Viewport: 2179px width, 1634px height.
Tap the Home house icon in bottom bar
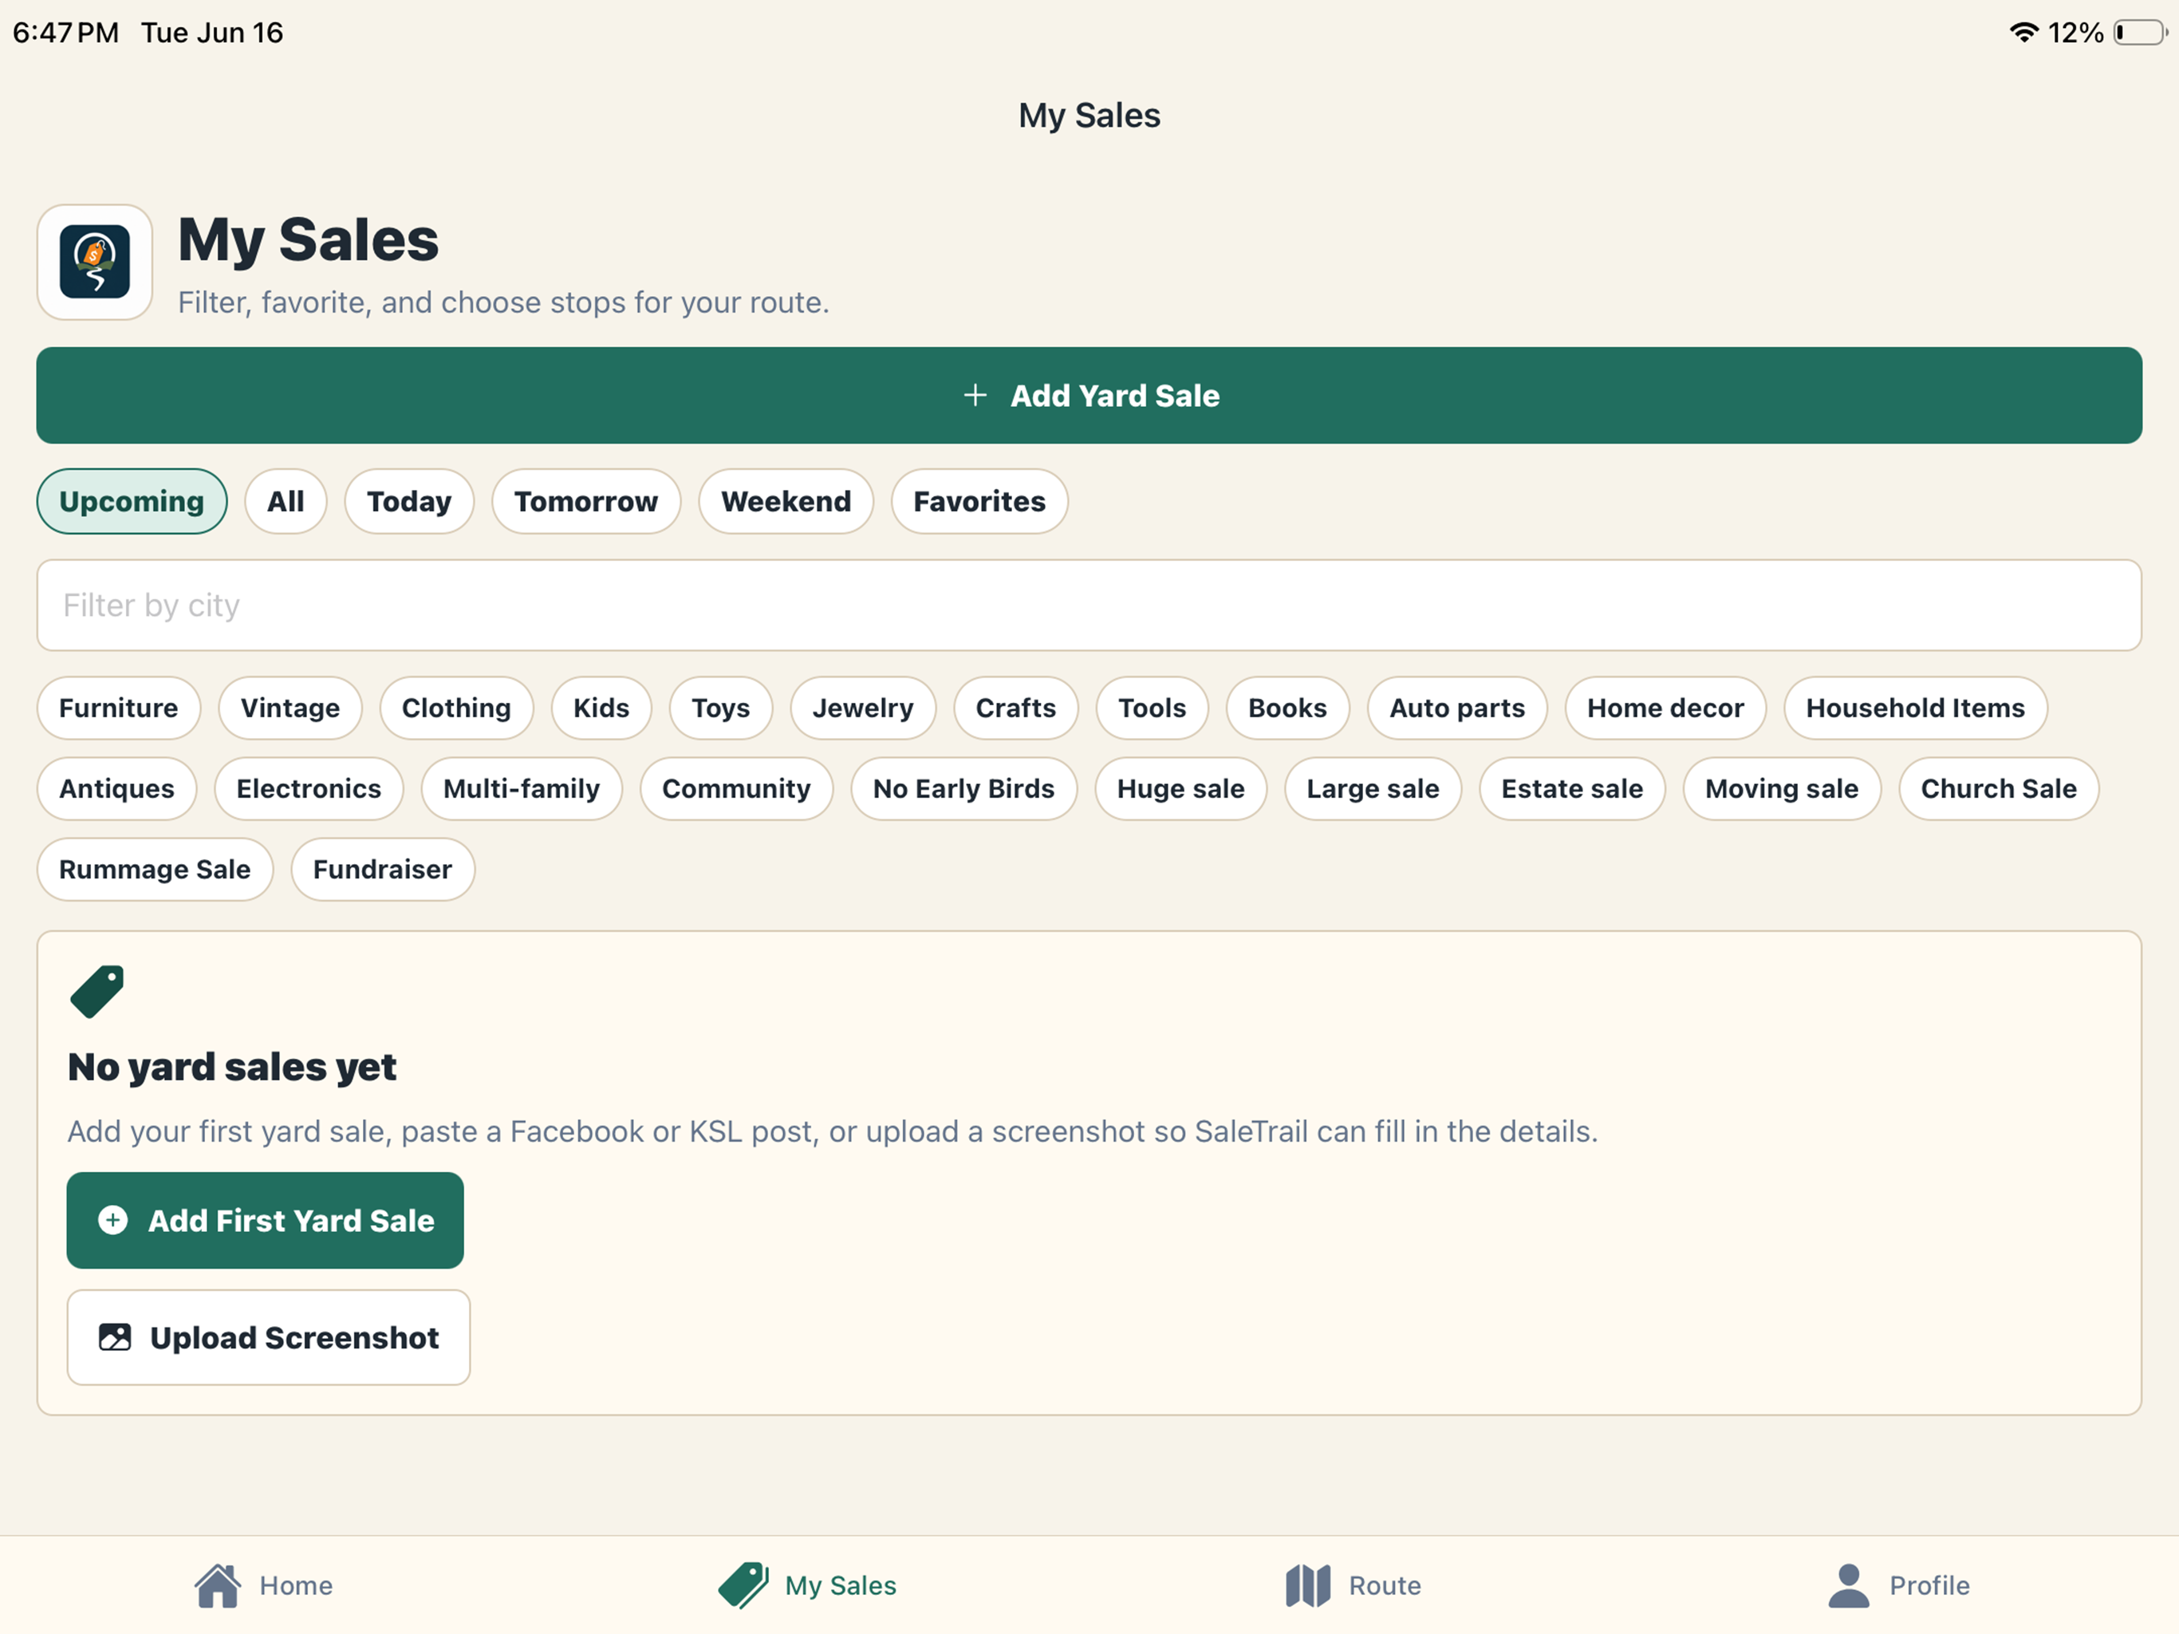click(218, 1585)
